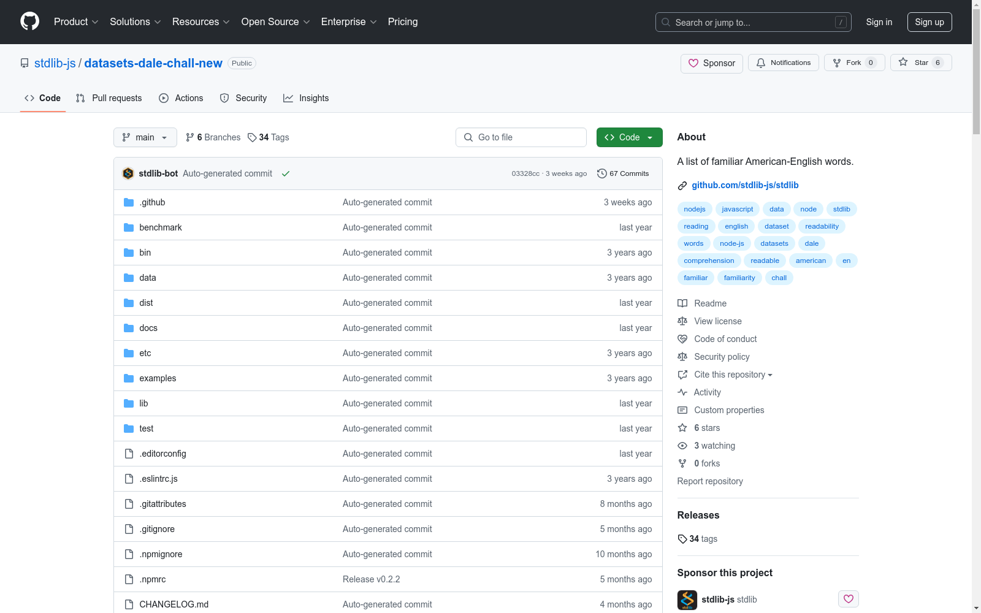Click the fork icon beside 0 forks
Image resolution: width=981 pixels, height=613 pixels.
682,463
